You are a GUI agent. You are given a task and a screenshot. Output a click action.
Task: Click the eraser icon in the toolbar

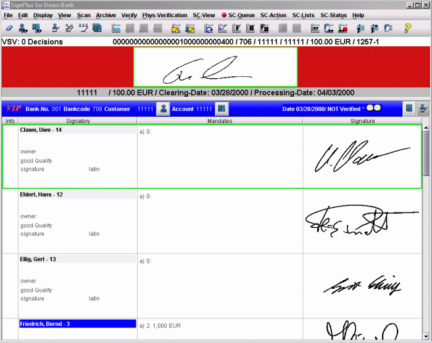9,28
